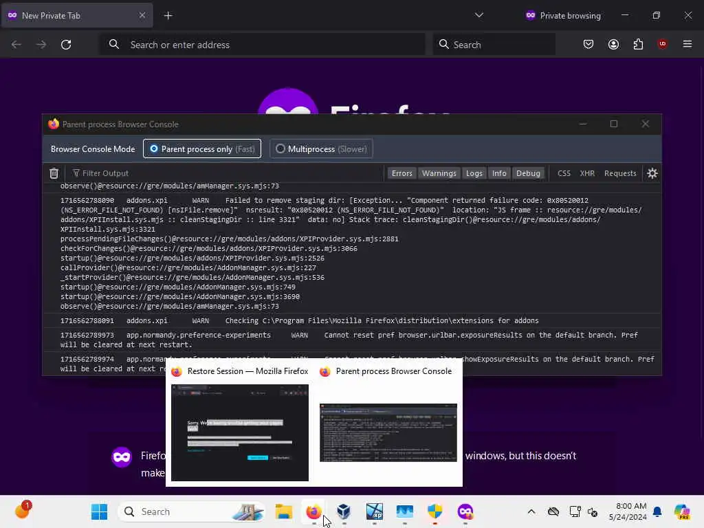Show hidden system tray icons

coord(531,511)
